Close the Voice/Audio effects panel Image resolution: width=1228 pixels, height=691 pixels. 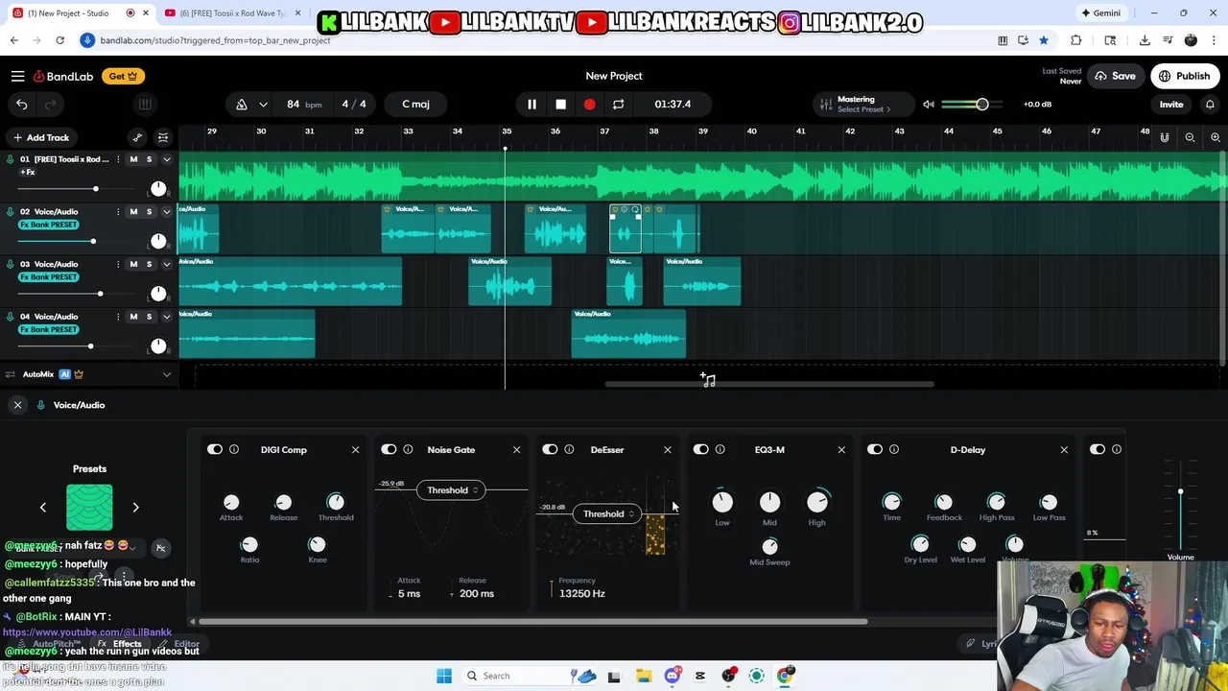pos(17,405)
